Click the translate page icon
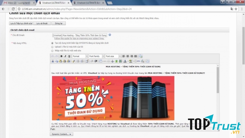 (232, 9)
